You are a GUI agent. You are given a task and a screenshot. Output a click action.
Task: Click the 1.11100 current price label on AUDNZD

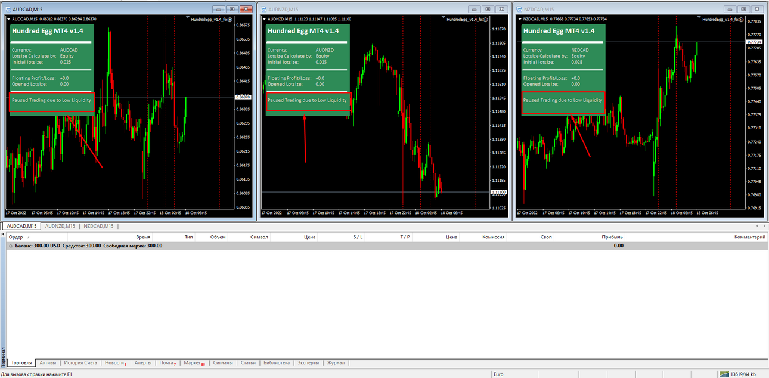498,192
